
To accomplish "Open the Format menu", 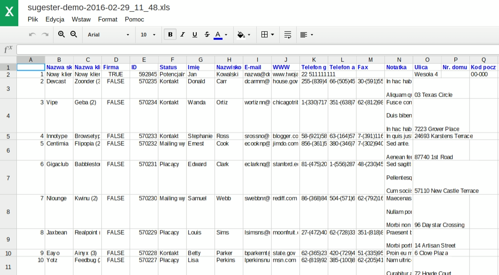I will [107, 19].
